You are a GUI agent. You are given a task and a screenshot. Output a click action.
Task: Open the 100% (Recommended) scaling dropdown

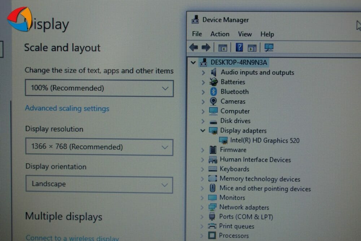click(x=99, y=88)
